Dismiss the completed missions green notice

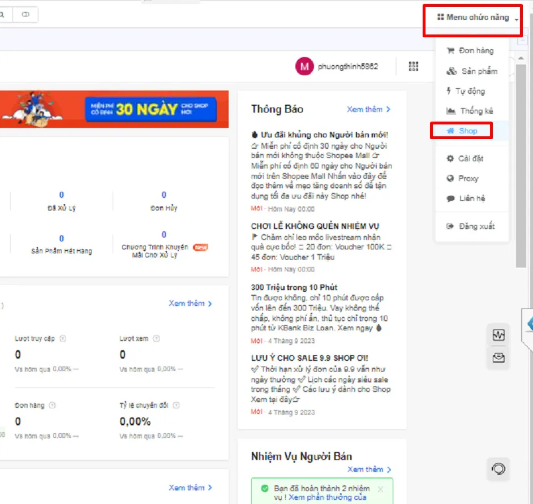coord(380,489)
